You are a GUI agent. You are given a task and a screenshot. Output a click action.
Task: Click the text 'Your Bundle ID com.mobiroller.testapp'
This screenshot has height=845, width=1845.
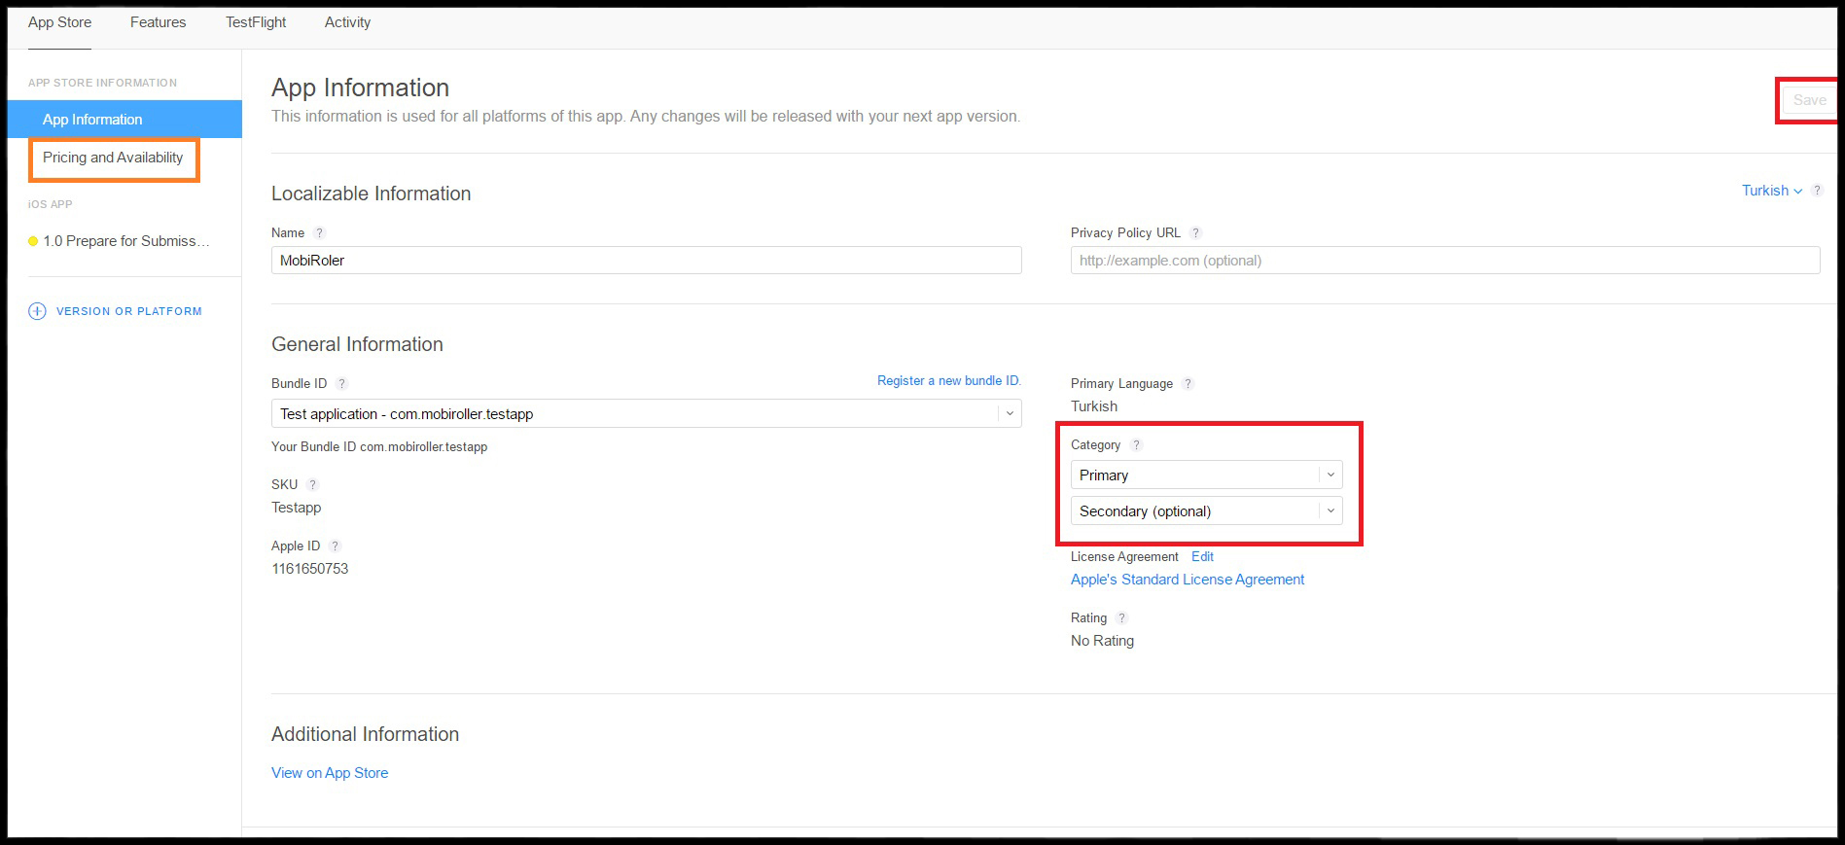pos(379,447)
